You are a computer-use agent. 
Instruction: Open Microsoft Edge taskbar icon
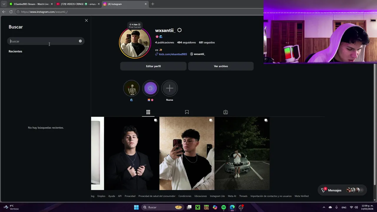point(232,207)
